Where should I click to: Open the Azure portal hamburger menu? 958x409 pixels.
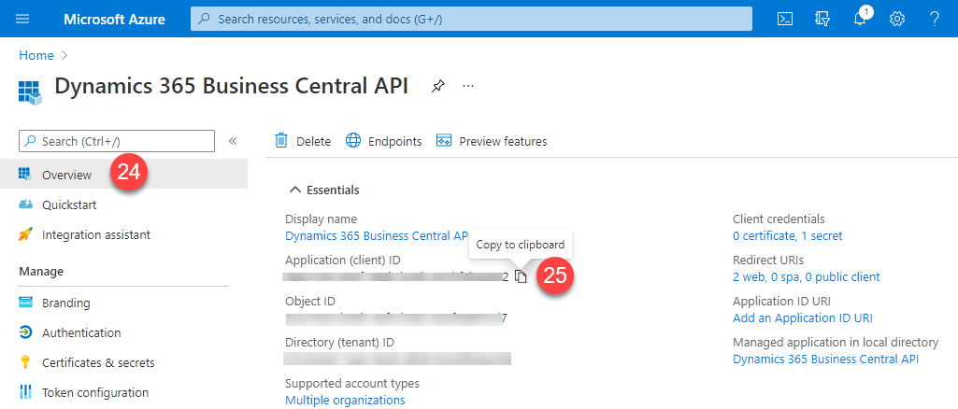22,19
